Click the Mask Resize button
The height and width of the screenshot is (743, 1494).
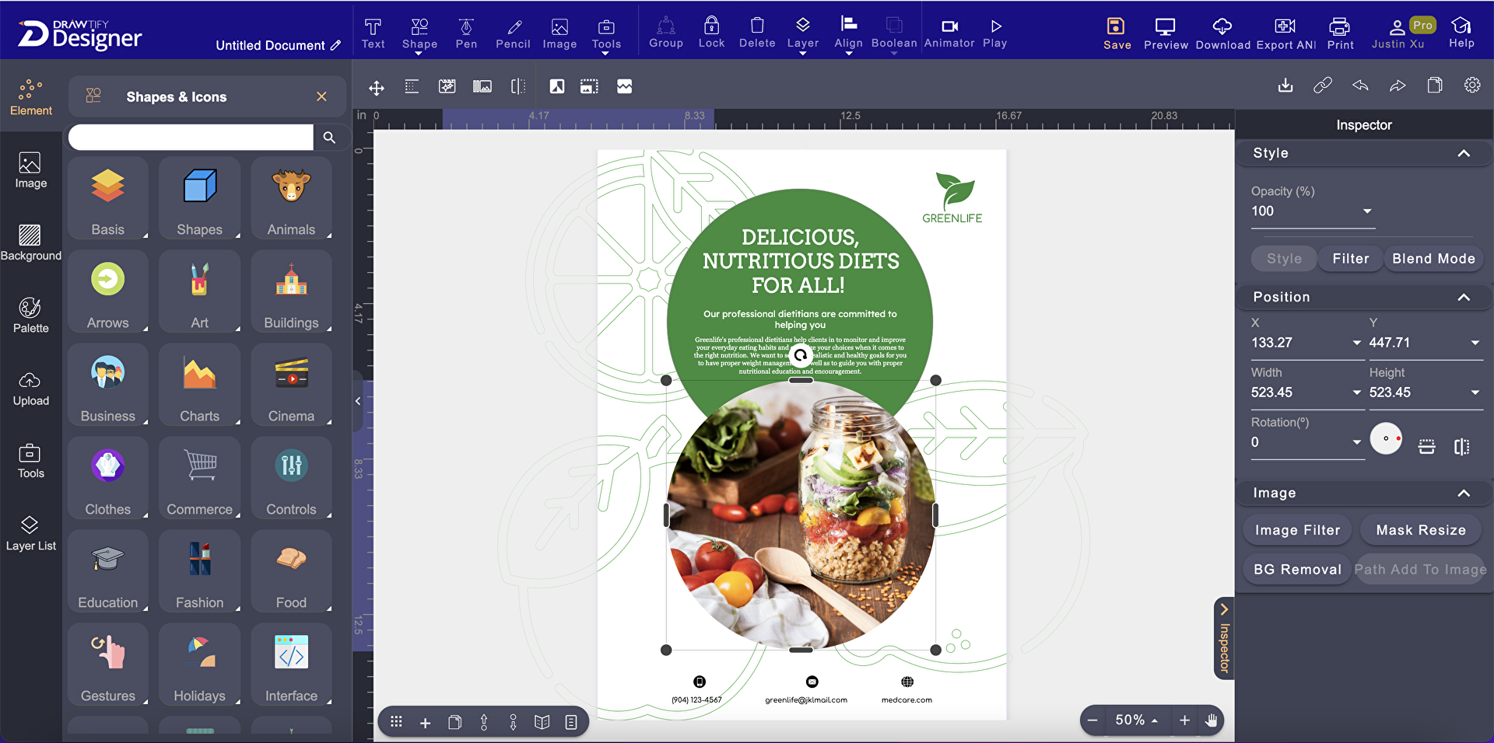[1421, 530]
